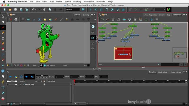The image size is (189, 106).
Task: Open the dark dropdown in the top-right toolbar
Action: tap(160, 9)
